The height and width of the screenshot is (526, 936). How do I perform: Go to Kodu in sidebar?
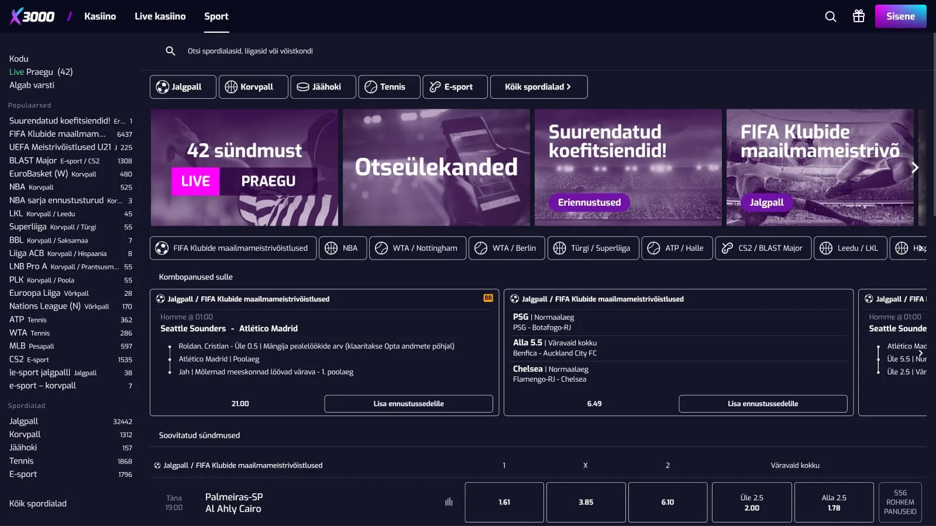click(19, 58)
